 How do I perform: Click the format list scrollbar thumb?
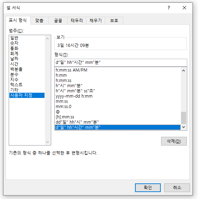(x=183, y=118)
